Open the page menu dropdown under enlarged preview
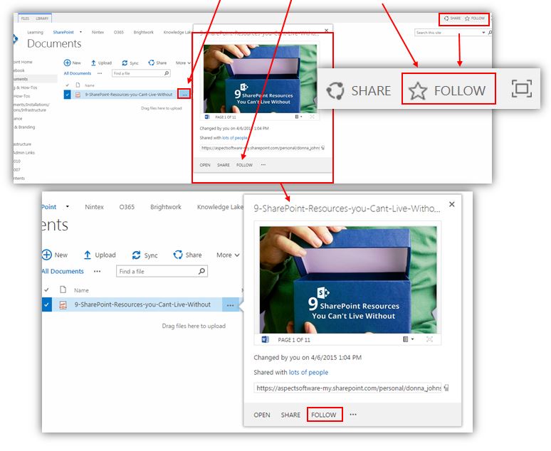The image size is (551, 451). pyautogui.click(x=409, y=339)
